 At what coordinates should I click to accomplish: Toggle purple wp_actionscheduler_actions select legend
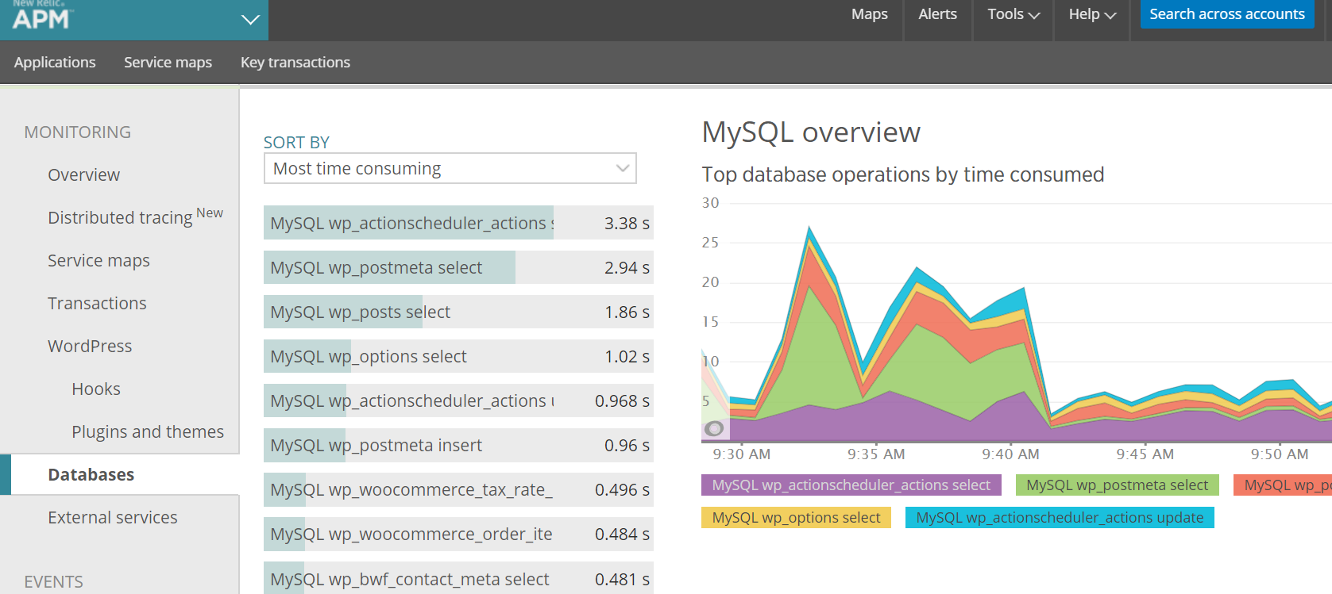tap(851, 485)
